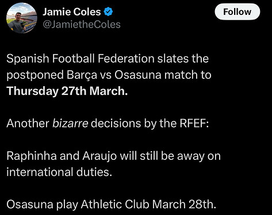Click the phrase international duties
This screenshot has height=215, width=272.
point(59,172)
